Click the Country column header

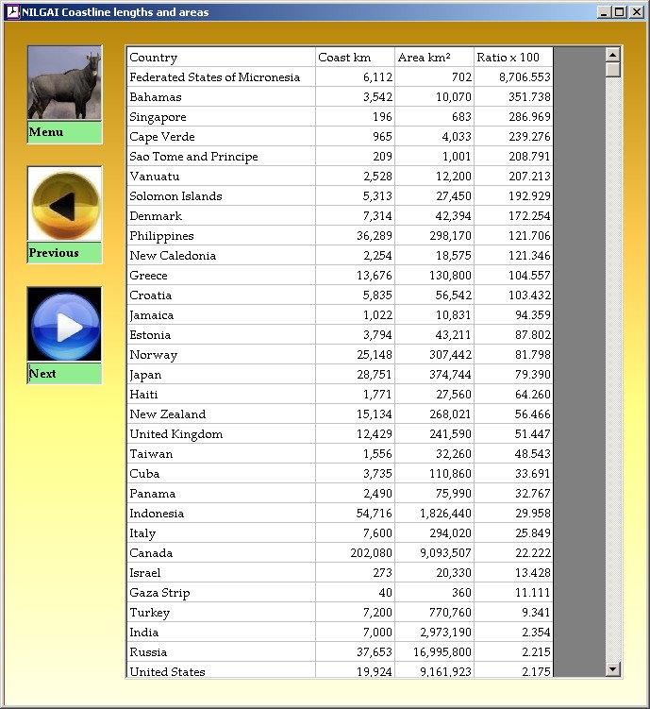click(x=221, y=58)
